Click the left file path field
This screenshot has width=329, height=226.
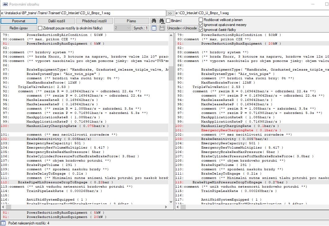click(83, 13)
